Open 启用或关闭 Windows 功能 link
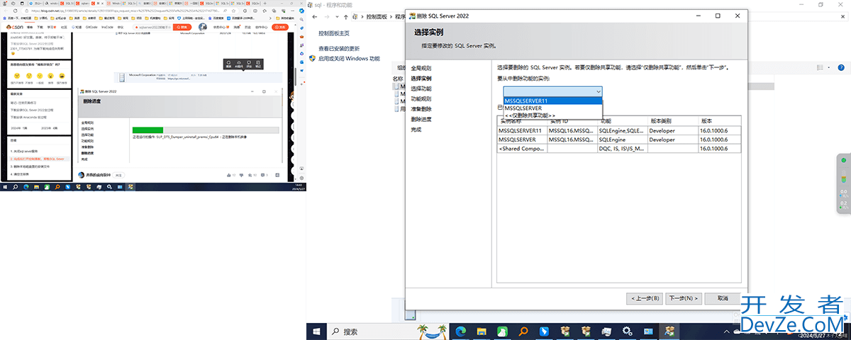Viewport: 851px width, 340px height. click(349, 59)
